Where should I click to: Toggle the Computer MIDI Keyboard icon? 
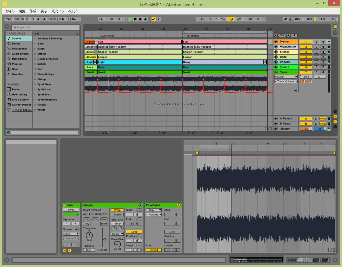291,19
